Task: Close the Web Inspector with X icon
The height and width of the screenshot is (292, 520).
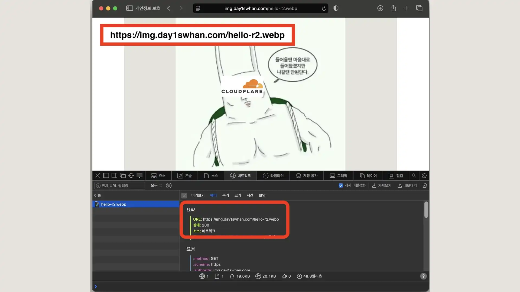Action: pyautogui.click(x=98, y=175)
